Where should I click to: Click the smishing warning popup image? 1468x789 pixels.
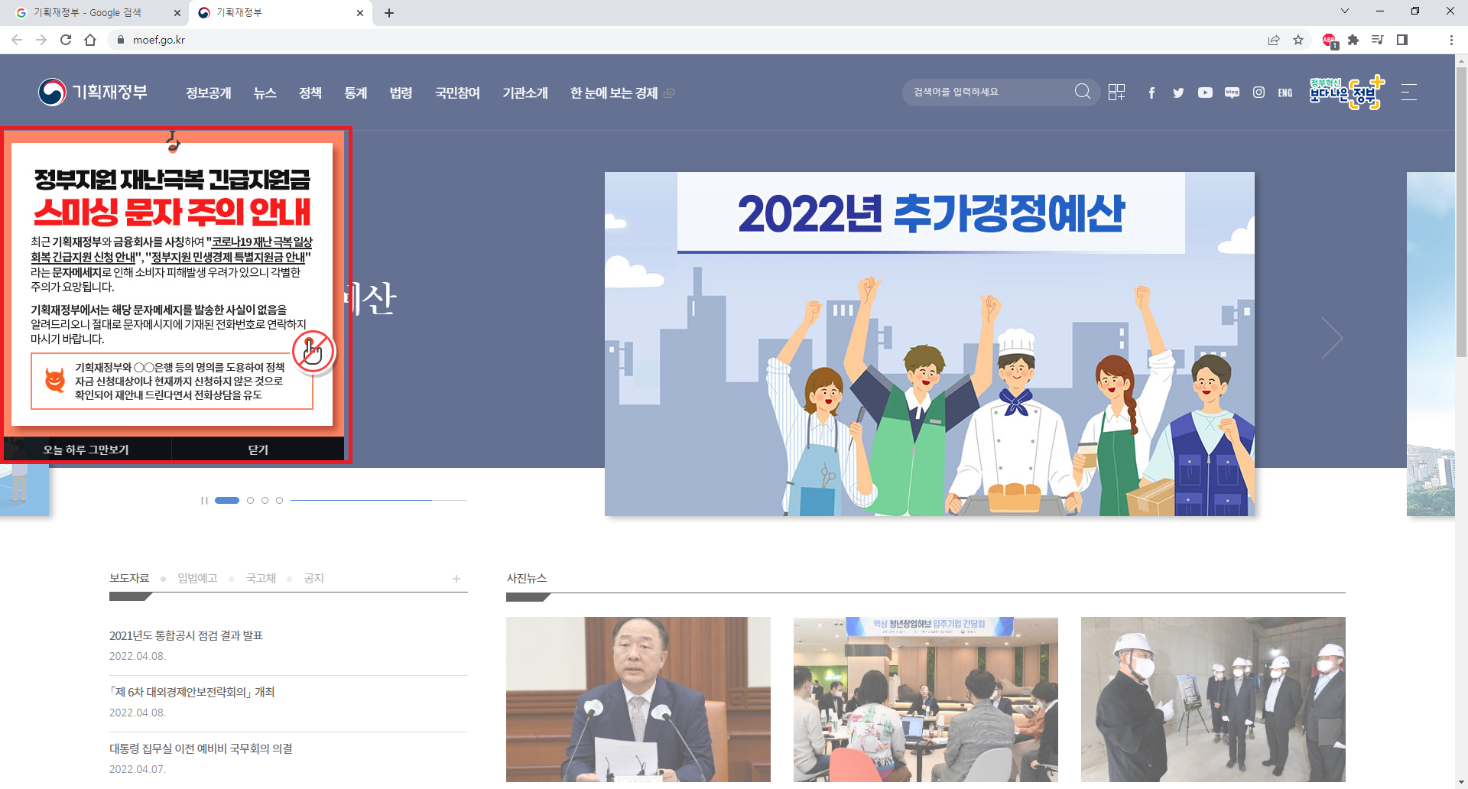point(172,284)
